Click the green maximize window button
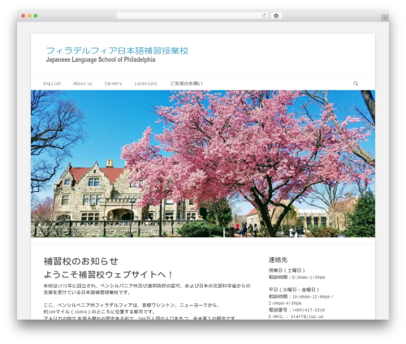406x344 pixels. point(36,16)
